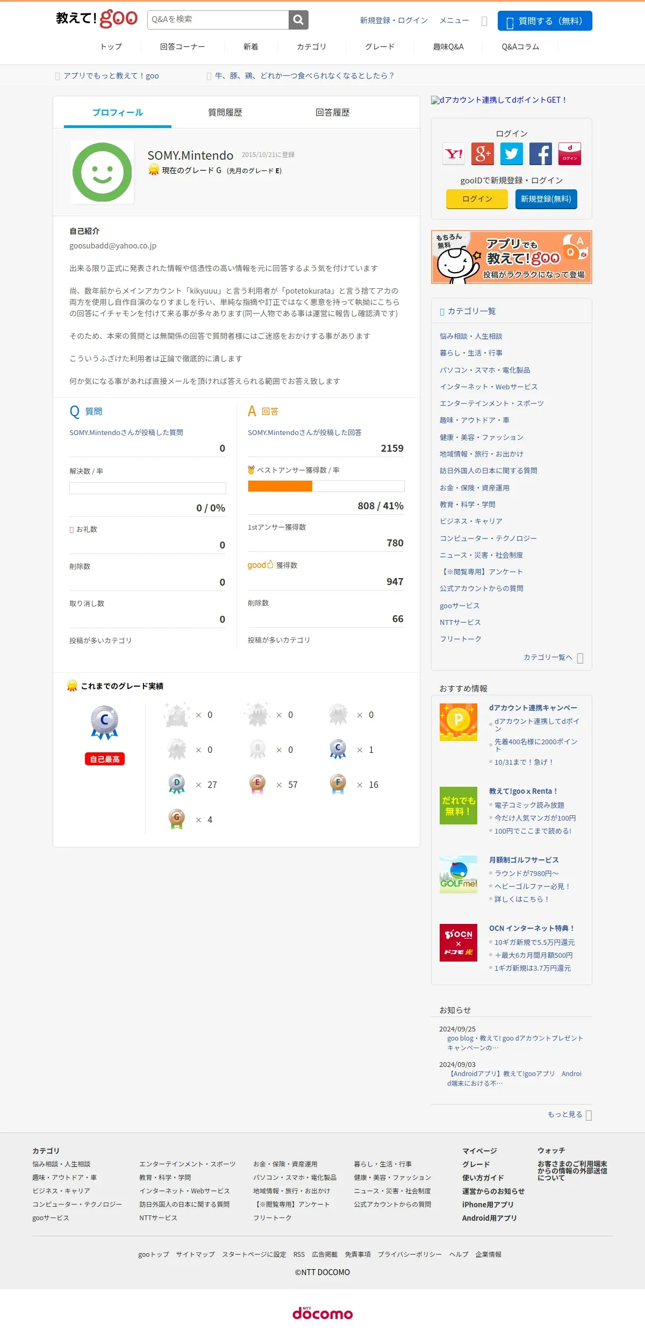
Task: Open SOMY.Mintendoさんが投稿した質問 link
Action: coord(126,432)
